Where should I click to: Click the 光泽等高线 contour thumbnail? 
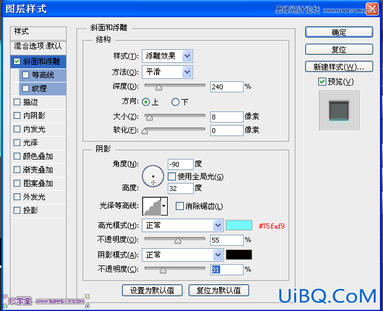[x=152, y=206]
